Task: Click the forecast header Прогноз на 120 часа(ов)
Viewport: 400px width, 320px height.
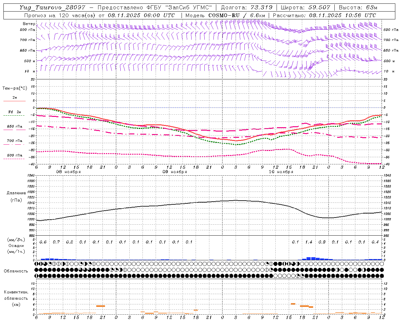Action: tap(60, 15)
